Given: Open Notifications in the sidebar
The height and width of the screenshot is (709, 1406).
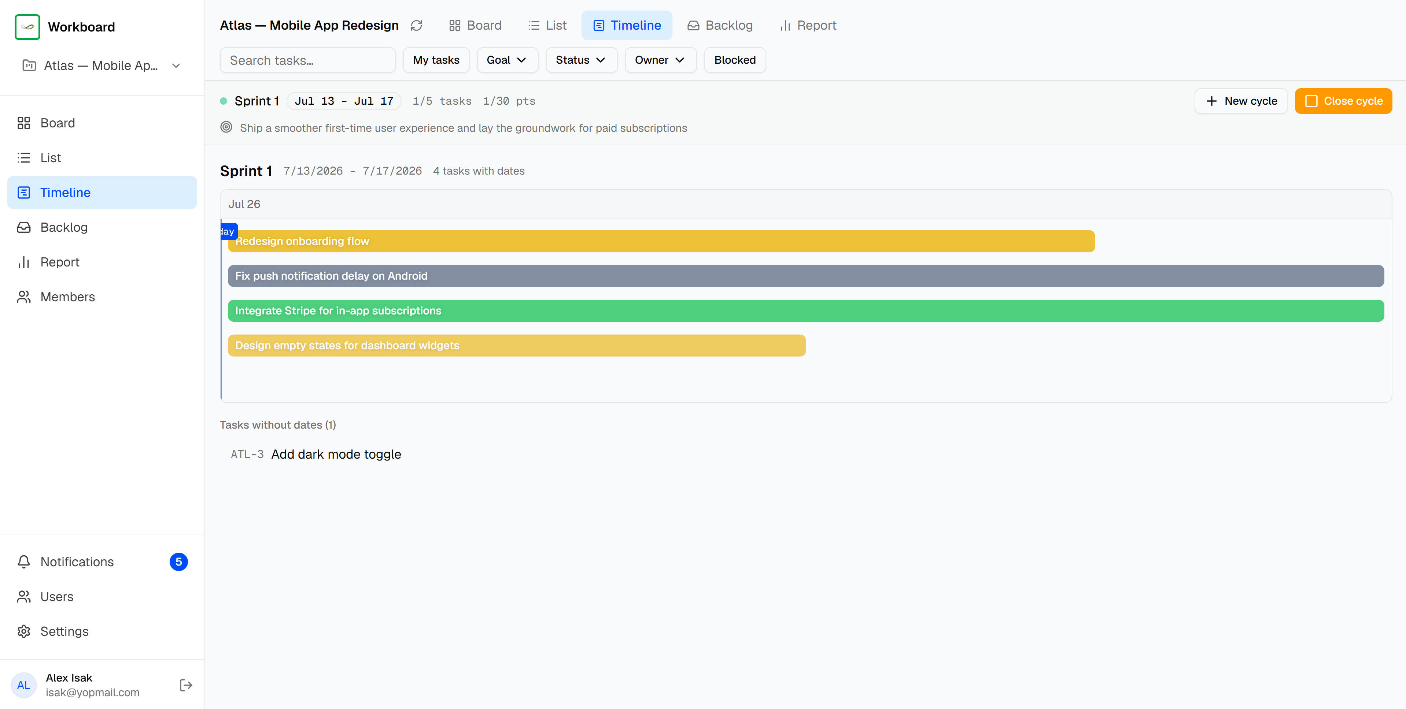Looking at the screenshot, I should pyautogui.click(x=102, y=562).
